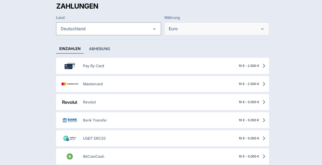Click the Mastercard deposit limit text

(248, 84)
